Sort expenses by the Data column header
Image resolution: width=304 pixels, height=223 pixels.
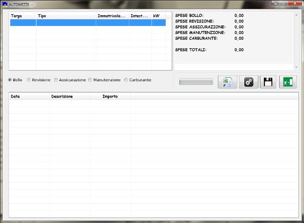[x=29, y=97]
